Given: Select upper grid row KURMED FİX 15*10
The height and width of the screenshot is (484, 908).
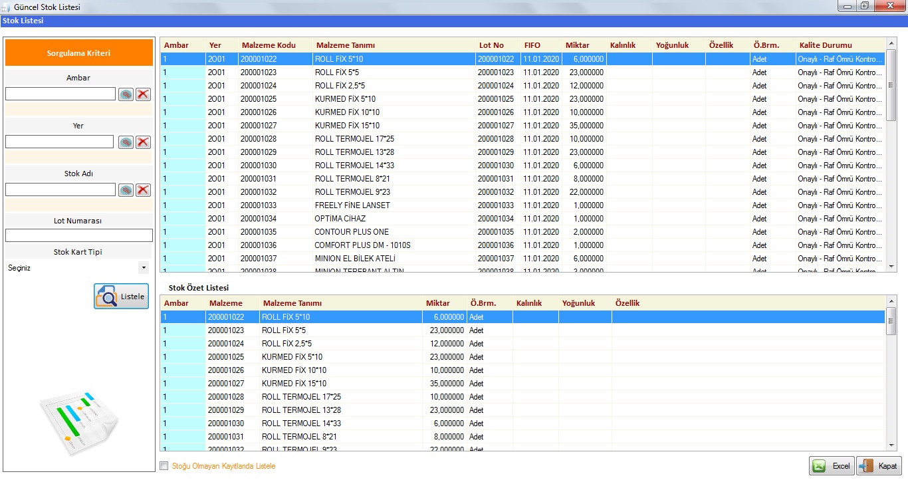Looking at the screenshot, I should point(522,126).
